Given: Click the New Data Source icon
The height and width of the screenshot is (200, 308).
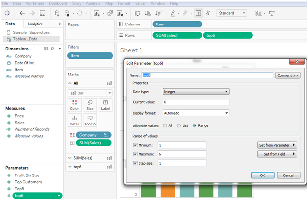Looking at the screenshot, I should point(57,13).
